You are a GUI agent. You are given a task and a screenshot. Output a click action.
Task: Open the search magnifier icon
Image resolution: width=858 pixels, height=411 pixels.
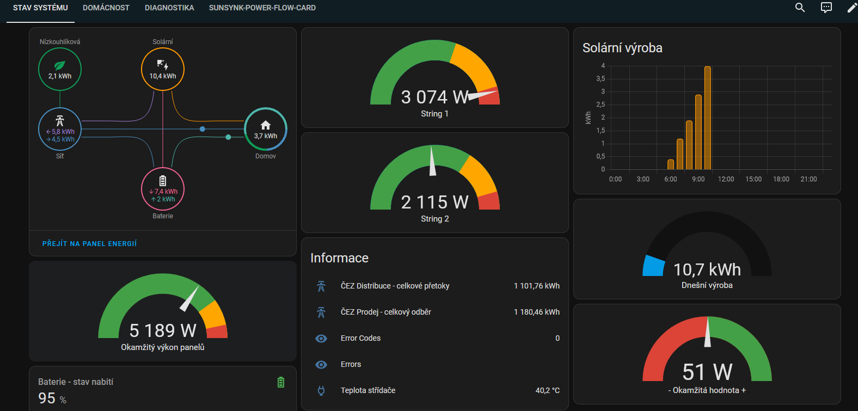800,8
